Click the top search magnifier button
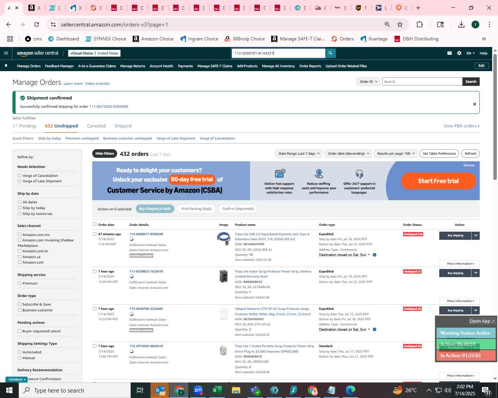This screenshot has width=498, height=398. [330, 53]
